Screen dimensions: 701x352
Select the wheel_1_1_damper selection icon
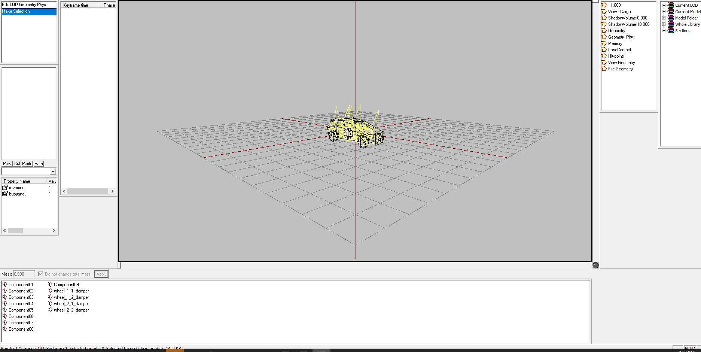tap(50, 291)
